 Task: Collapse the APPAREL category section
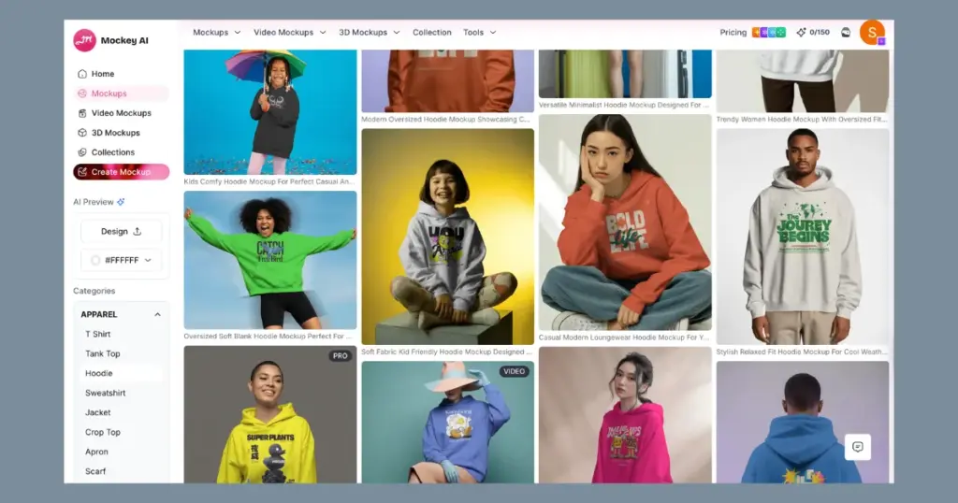[157, 315]
